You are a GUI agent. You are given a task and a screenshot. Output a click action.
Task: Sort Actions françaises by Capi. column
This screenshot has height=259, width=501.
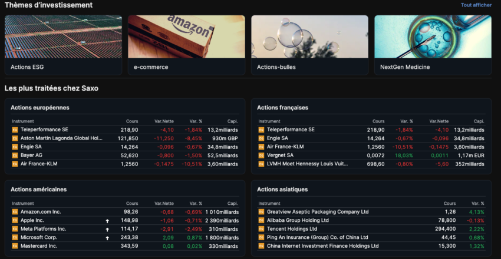(x=479, y=121)
